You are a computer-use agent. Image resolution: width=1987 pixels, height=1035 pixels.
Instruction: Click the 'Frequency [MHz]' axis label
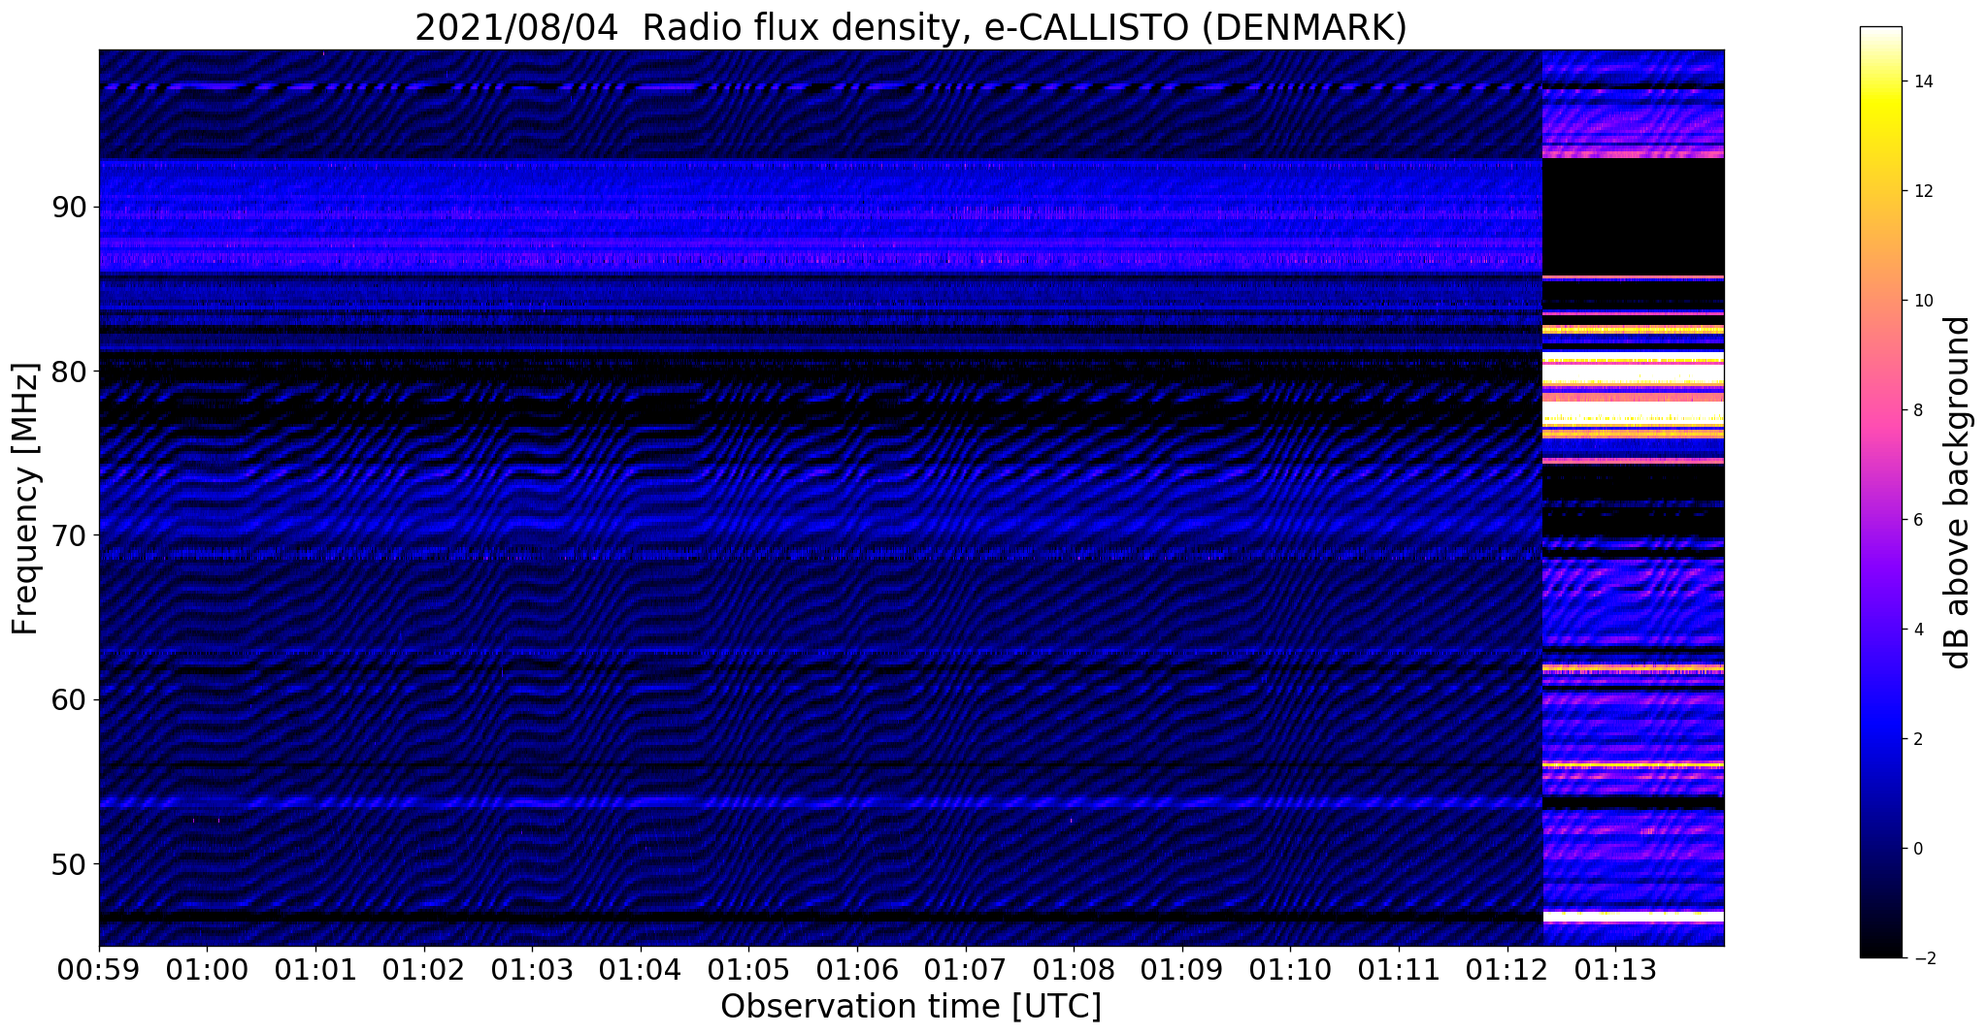pyautogui.click(x=25, y=498)
